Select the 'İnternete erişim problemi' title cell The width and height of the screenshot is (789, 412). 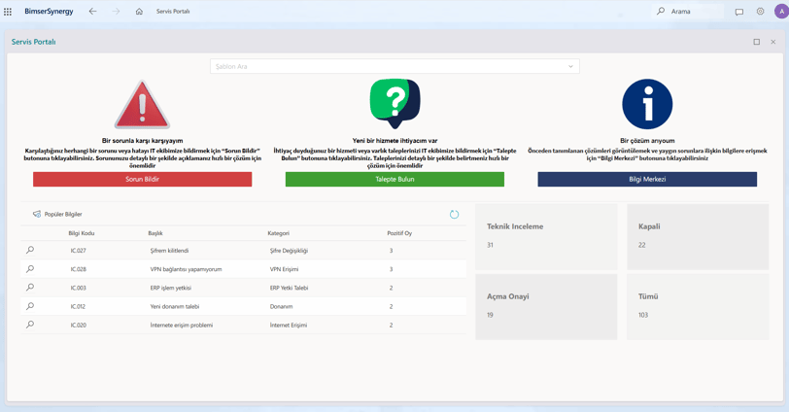point(181,325)
